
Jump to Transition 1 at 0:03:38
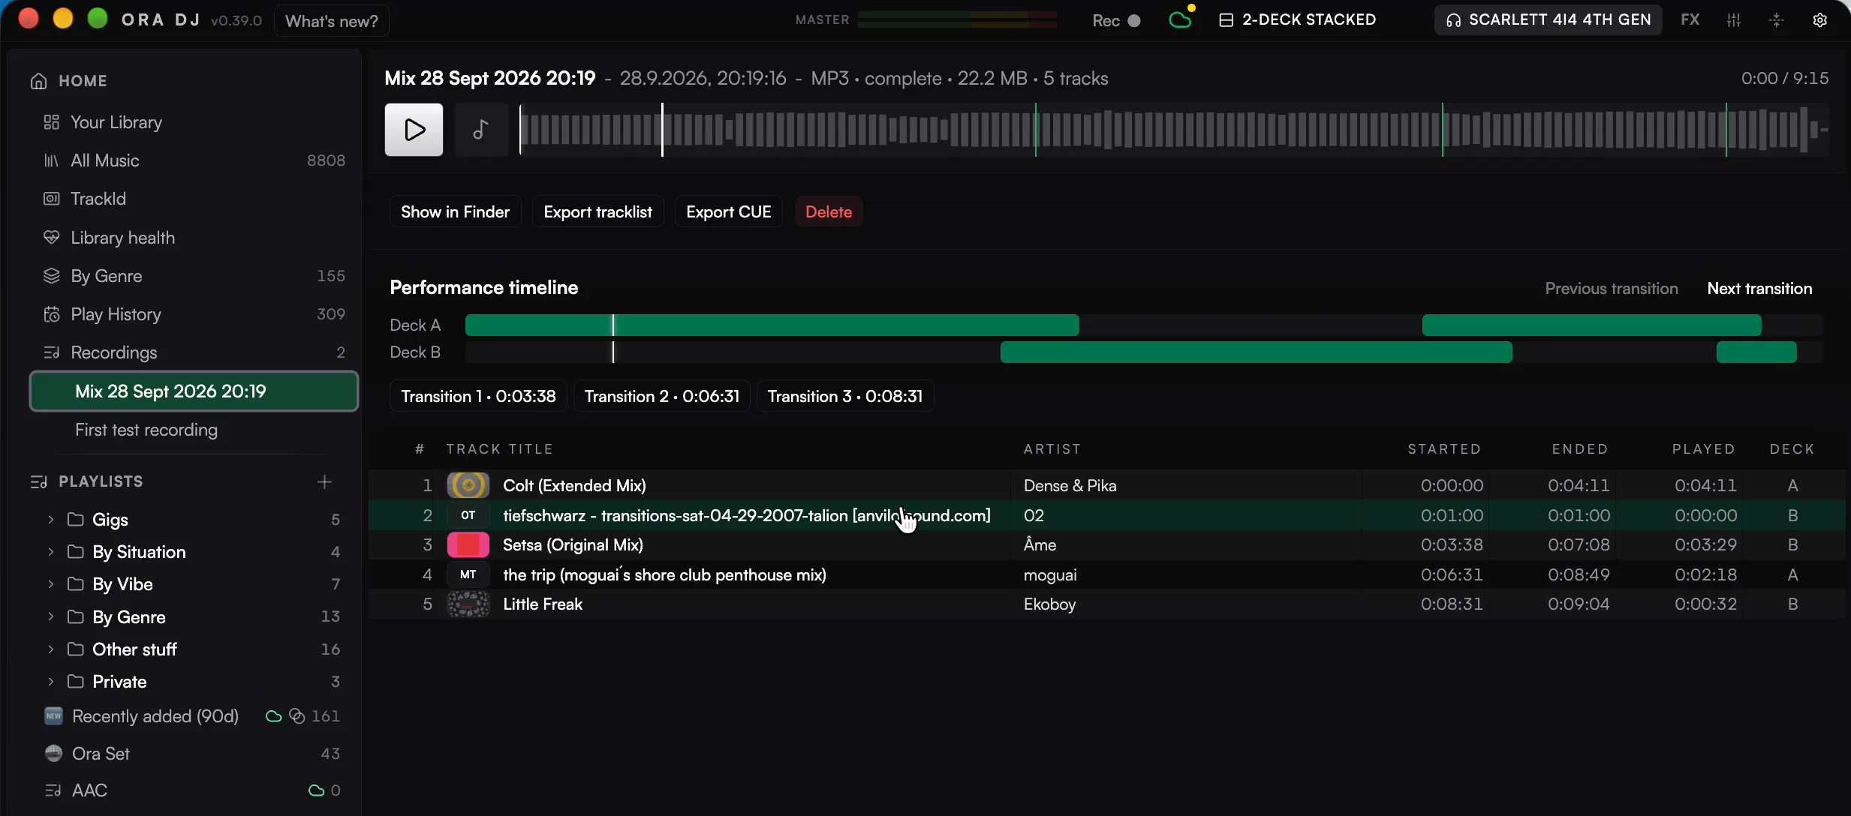click(478, 396)
